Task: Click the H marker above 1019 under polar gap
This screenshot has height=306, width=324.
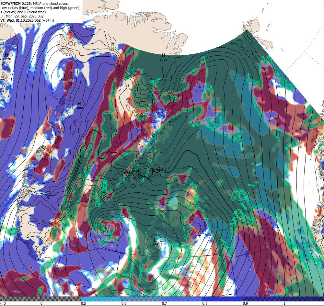Action: (163, 55)
